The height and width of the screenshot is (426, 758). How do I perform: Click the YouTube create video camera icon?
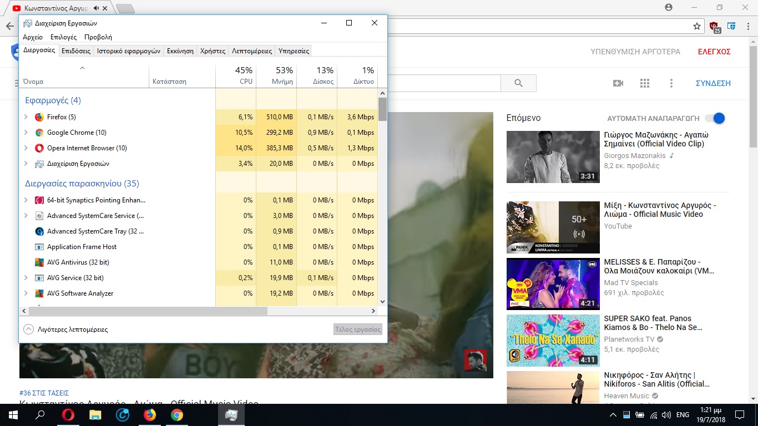point(618,83)
